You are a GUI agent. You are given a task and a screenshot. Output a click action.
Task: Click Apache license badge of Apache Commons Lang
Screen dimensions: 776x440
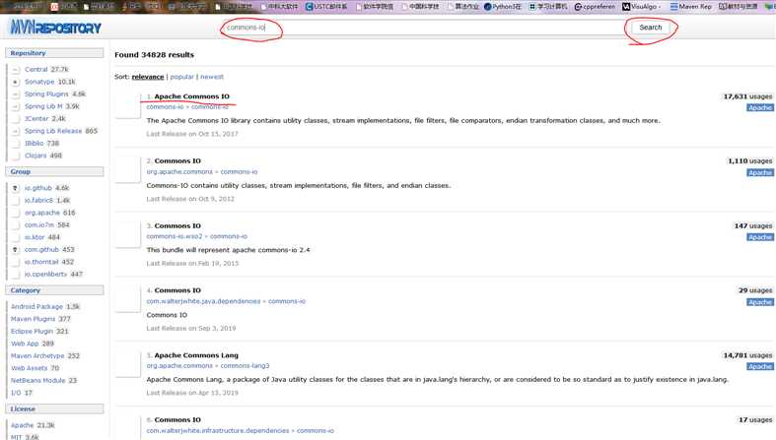pyautogui.click(x=759, y=366)
